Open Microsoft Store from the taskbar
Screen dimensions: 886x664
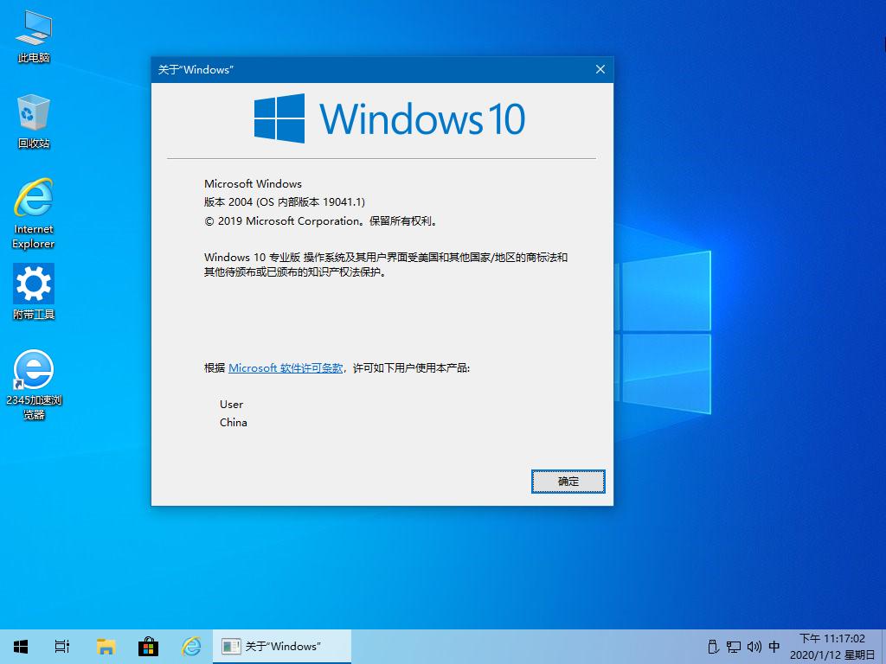148,647
